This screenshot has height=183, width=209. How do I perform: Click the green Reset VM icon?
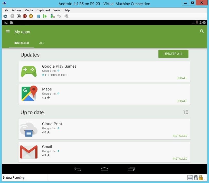pyautogui.click(x=45, y=16)
